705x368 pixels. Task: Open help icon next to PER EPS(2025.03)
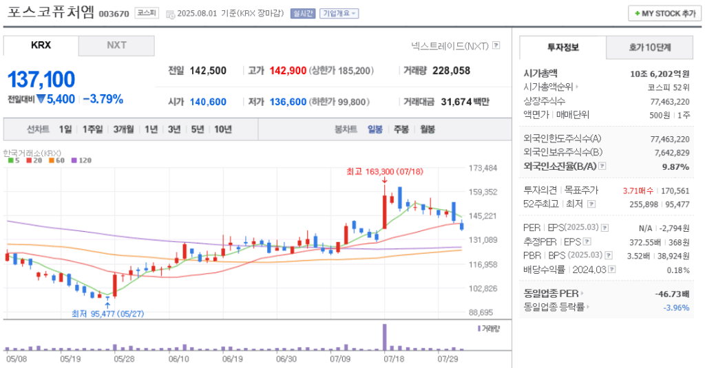coord(604,228)
